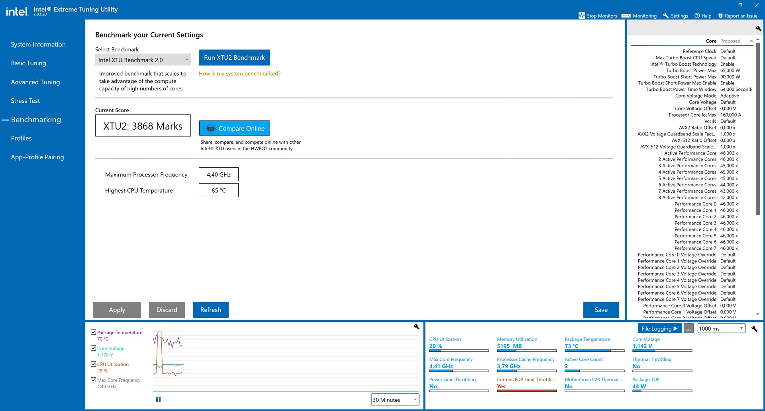Click the file logging options ellipsis button
This screenshot has width=765, height=411.
[x=688, y=329]
